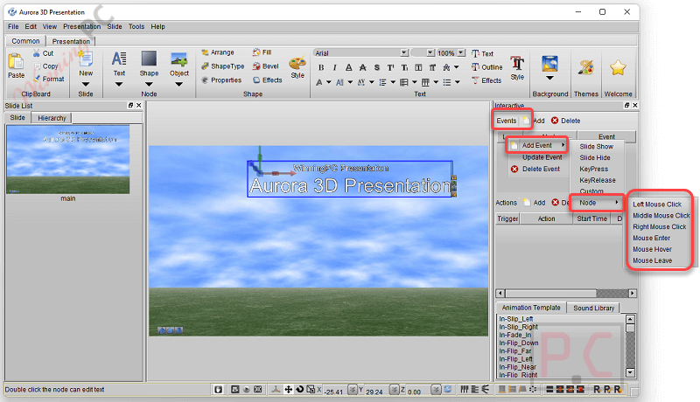
Task: Click the Format painter icon
Action: pos(38,79)
